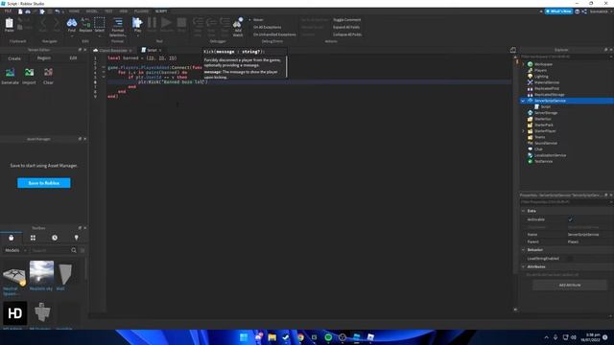Click the Collapse All Folds action
The image size is (614, 345).
(347, 34)
